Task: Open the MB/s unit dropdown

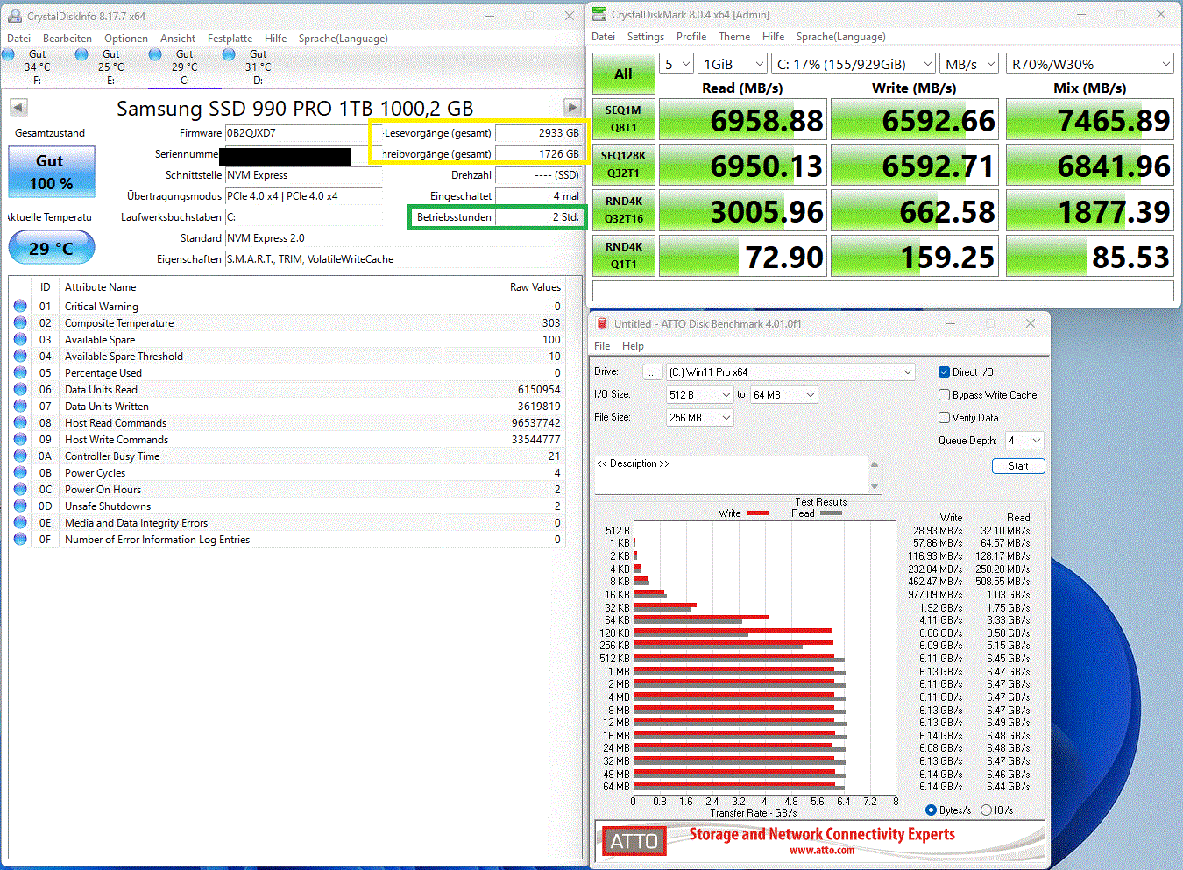Action: 969,64
